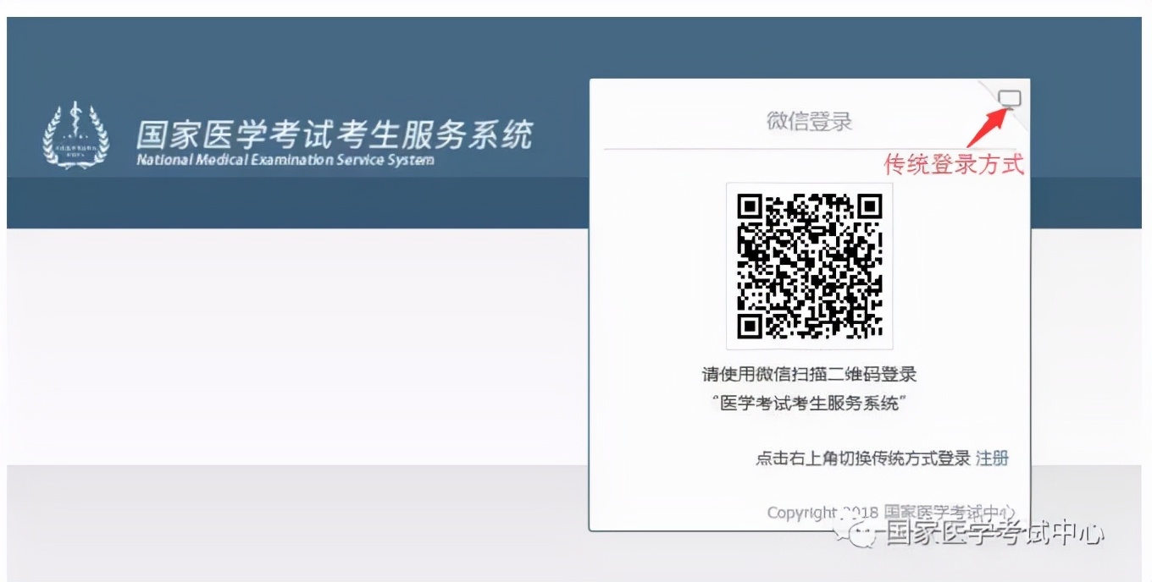Select the 微信登录 panel heading
This screenshot has height=582, width=1152.
pyautogui.click(x=808, y=120)
